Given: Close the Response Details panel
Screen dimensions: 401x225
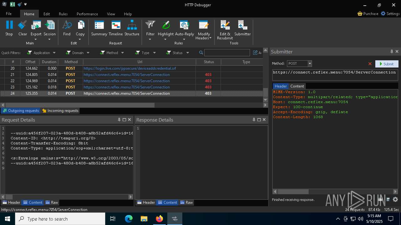Looking at the screenshot, I should coord(264,120).
